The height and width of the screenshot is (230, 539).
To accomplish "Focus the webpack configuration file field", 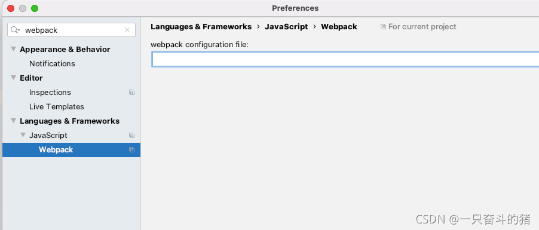I will tap(345, 59).
